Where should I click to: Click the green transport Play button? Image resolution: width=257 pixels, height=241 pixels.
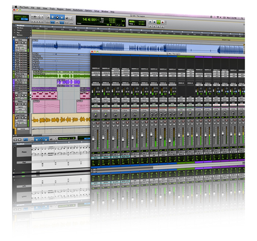pos(158,22)
